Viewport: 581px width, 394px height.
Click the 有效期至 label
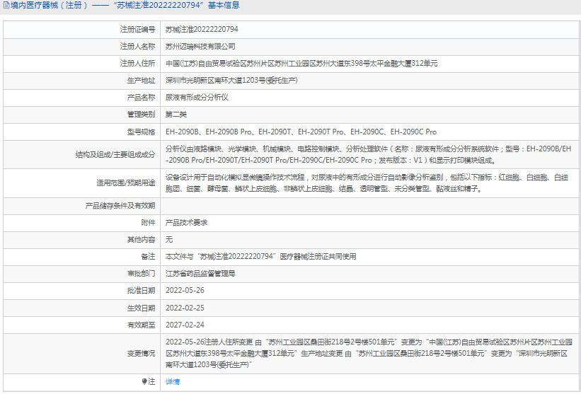(x=141, y=325)
